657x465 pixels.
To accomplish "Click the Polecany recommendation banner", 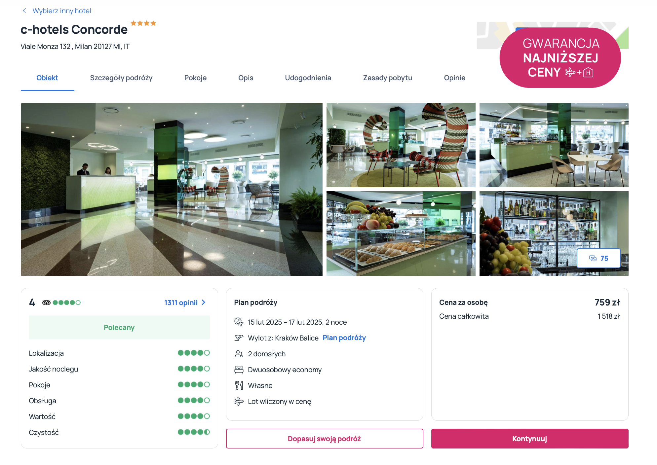I will point(119,327).
